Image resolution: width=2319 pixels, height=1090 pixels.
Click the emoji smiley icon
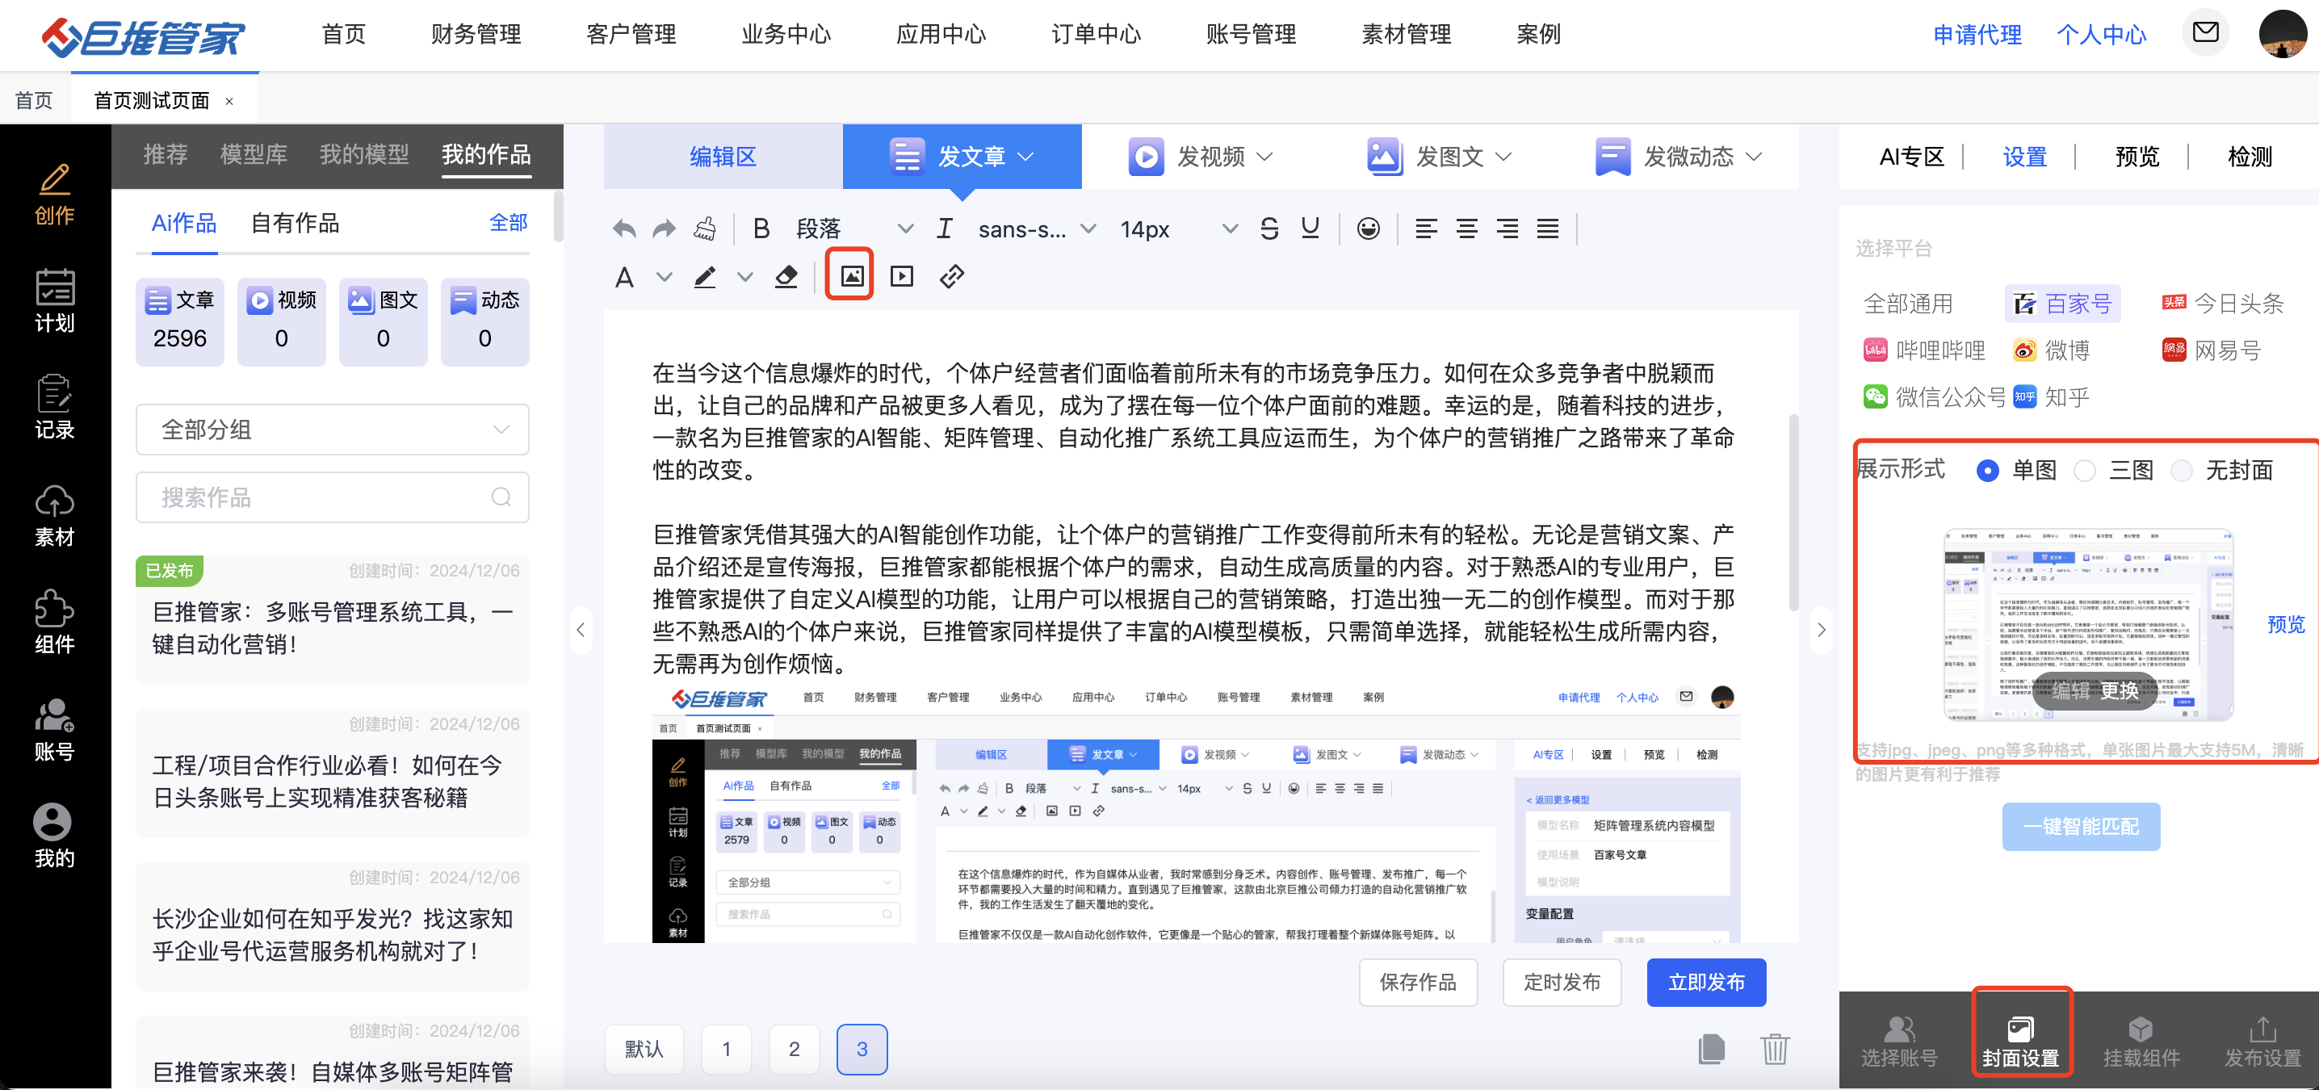coord(1368,228)
